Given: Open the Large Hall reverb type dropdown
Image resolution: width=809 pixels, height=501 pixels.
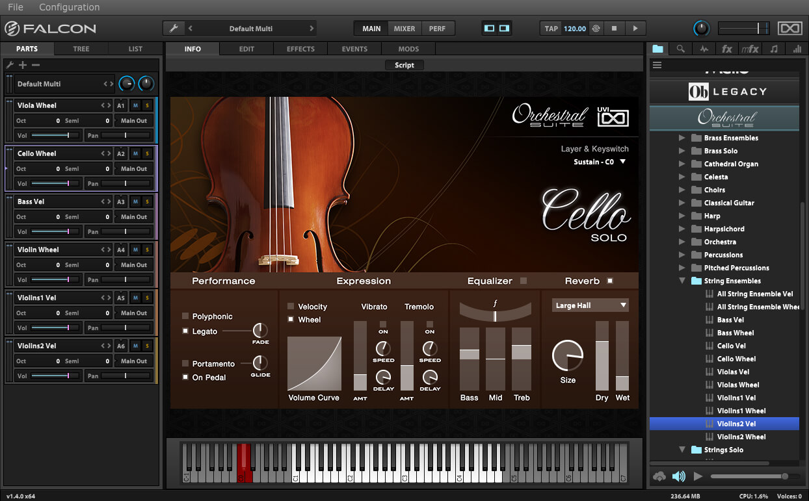Looking at the screenshot, I should 590,305.
